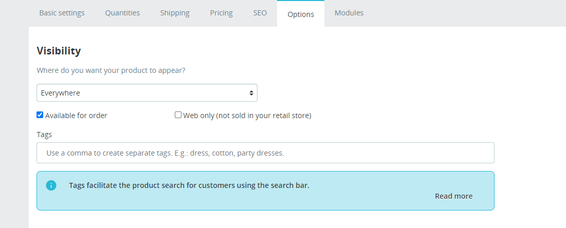
Task: Open the SEO tab
Action: point(260,13)
